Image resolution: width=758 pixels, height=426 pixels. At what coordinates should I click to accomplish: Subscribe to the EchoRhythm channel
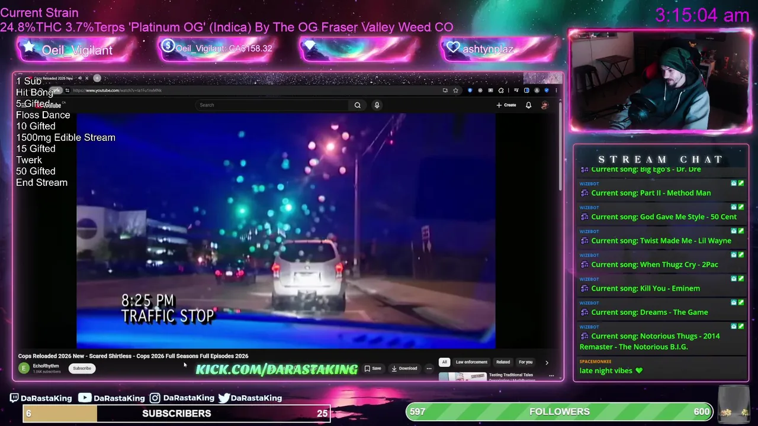click(x=82, y=368)
